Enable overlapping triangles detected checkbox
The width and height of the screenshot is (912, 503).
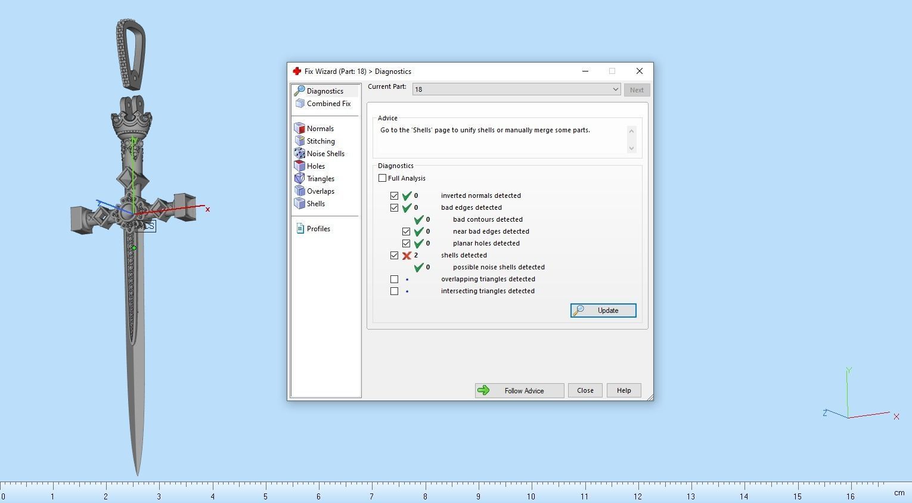394,279
